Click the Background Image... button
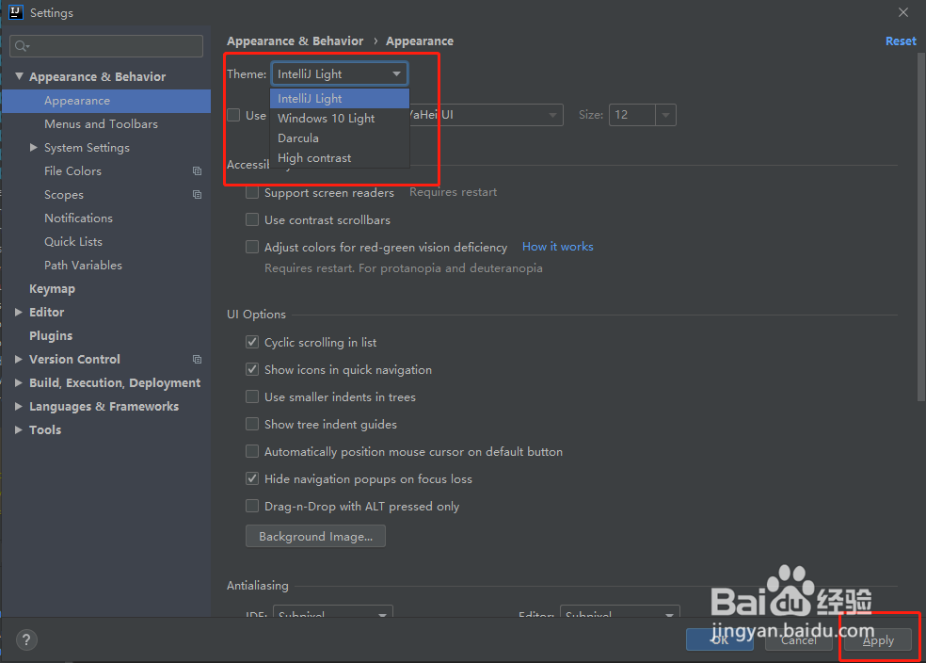This screenshot has width=926, height=663. (315, 536)
